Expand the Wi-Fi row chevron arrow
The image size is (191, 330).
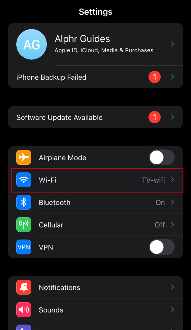coord(173,179)
